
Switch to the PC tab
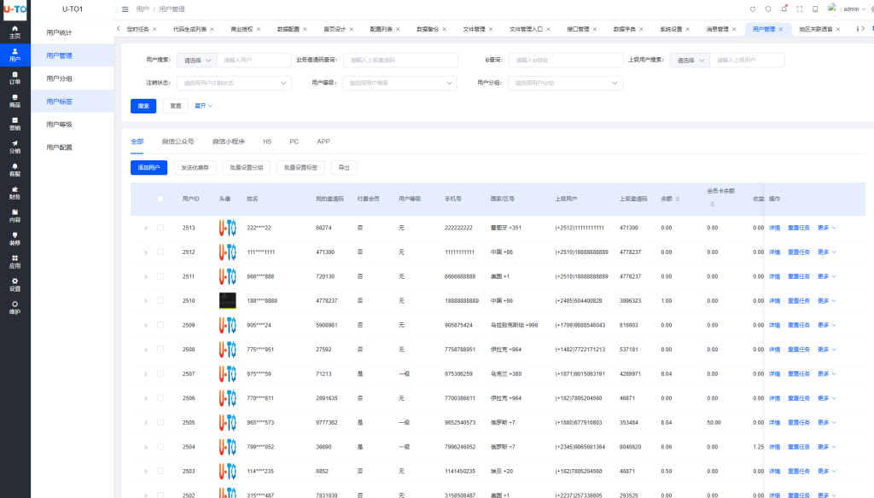(x=294, y=142)
